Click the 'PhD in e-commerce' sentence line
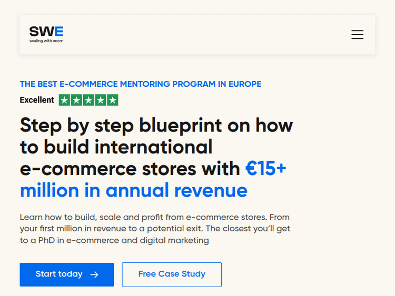395x296 pixels. [114, 241]
